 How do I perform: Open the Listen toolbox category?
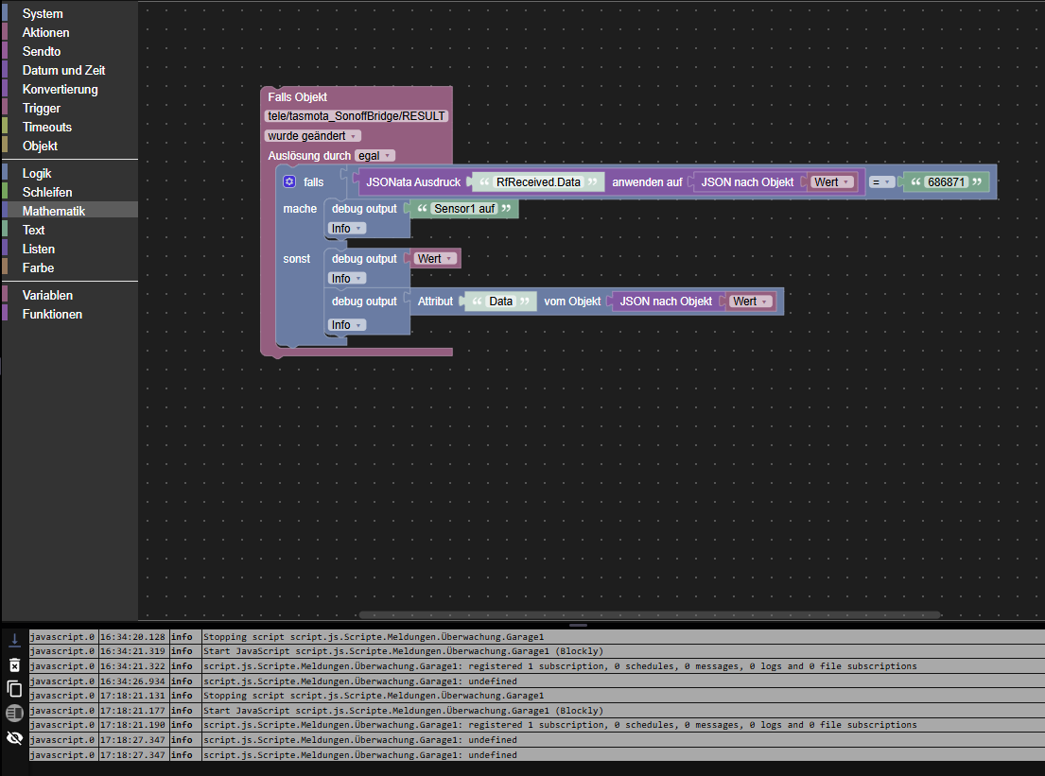[69, 250]
